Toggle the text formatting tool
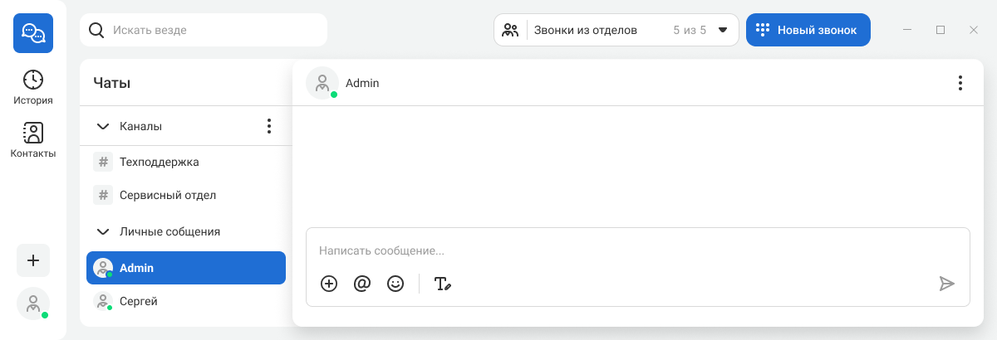Screen dimensions: 997x340 (x=443, y=284)
